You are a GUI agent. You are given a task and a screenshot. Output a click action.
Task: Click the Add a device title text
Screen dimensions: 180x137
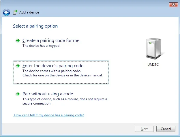29,12
